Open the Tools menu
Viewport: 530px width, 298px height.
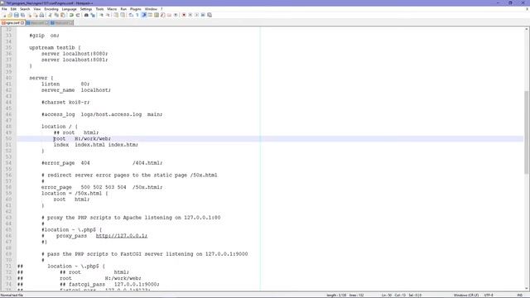99,9
